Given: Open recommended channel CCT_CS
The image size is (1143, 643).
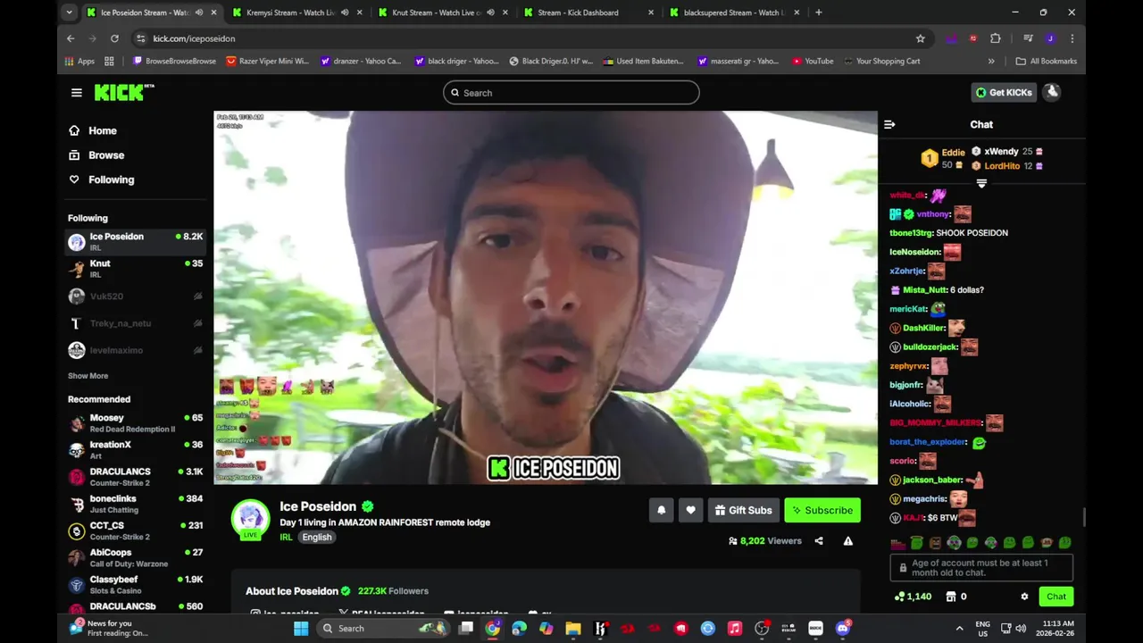Looking at the screenshot, I should pos(136,530).
